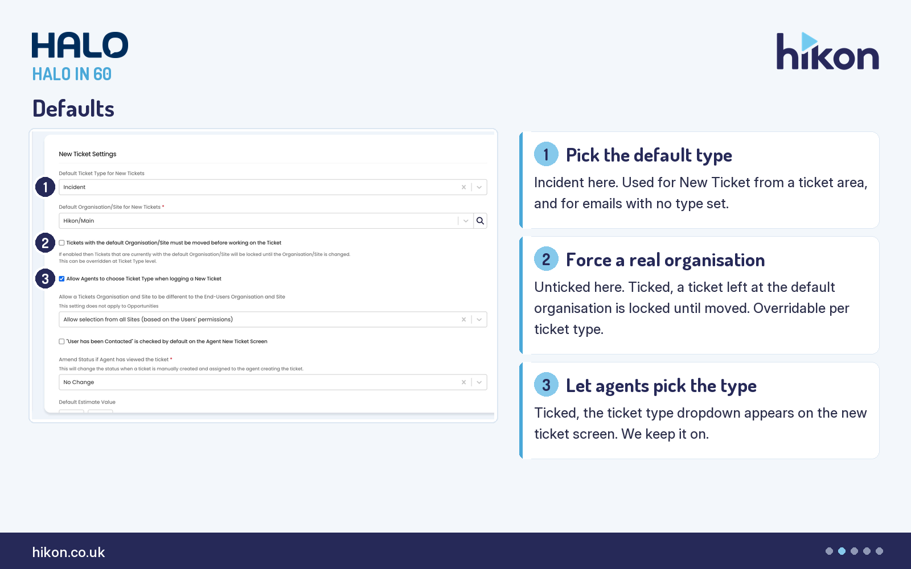
Task: Click 'Amend Status if Agent has viewed' label
Action: (x=114, y=360)
